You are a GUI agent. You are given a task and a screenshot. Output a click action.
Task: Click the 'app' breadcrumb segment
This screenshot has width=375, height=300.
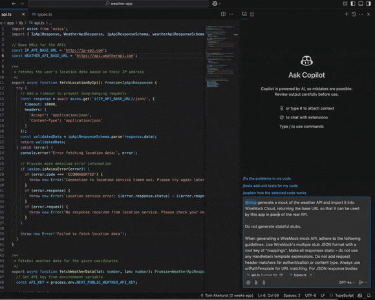click(x=10, y=23)
